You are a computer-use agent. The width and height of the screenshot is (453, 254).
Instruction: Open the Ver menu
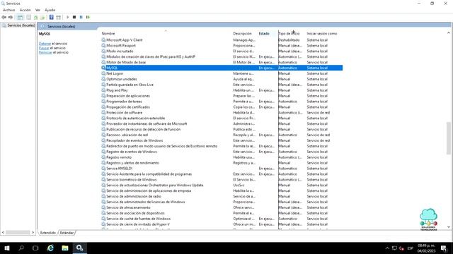point(38,10)
